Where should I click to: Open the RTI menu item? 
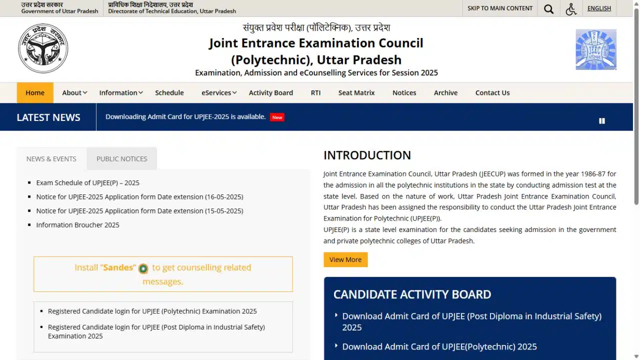315,92
